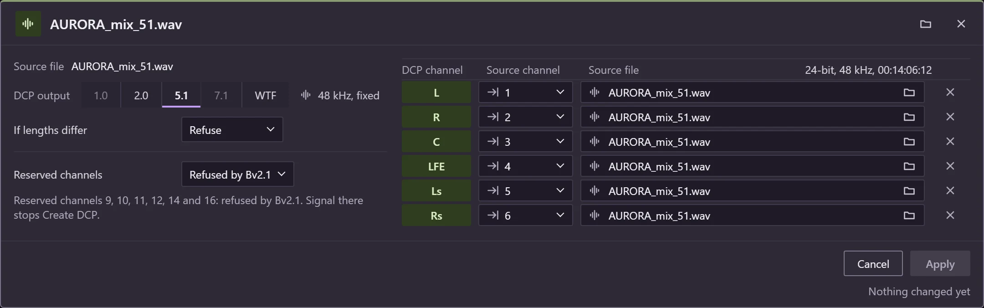
Task: Click the R DCP channel label
Action: pos(436,117)
